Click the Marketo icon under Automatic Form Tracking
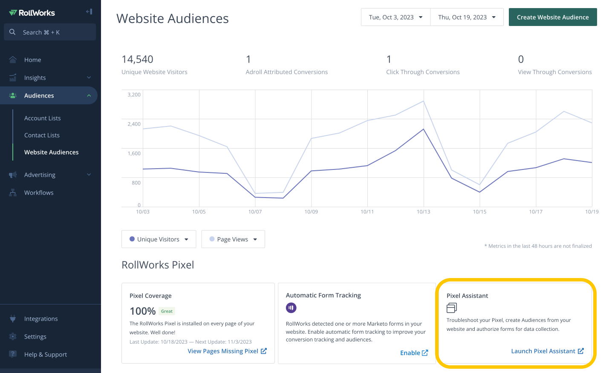 click(291, 307)
